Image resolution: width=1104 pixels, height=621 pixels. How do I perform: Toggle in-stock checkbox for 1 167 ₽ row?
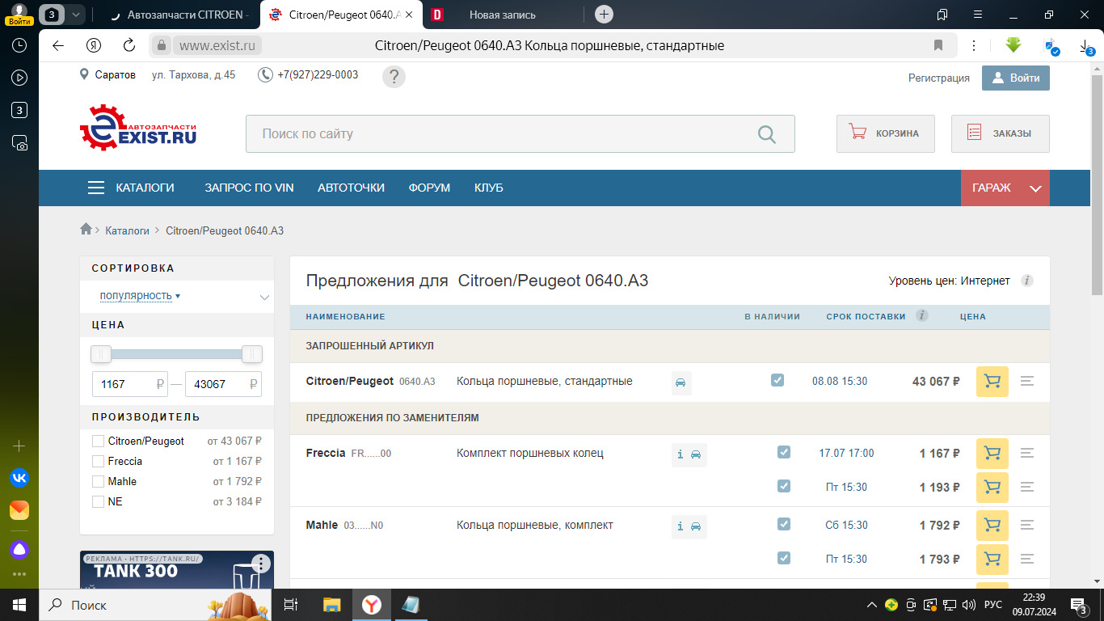(x=783, y=452)
